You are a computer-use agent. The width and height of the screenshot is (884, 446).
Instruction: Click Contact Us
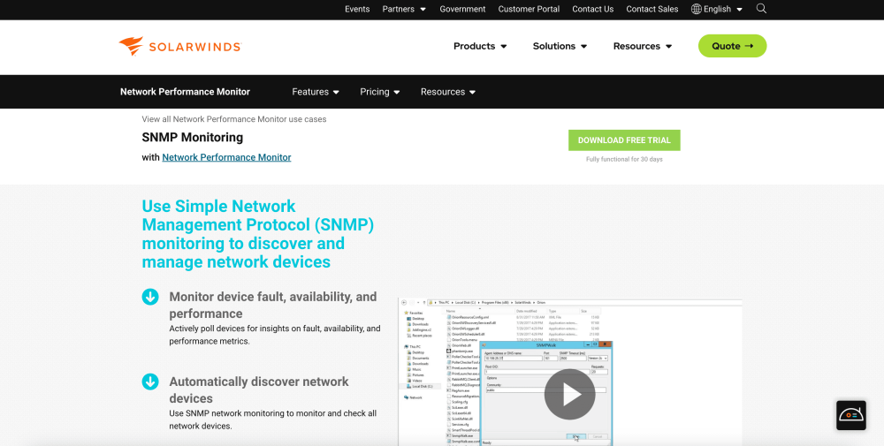tap(592, 9)
